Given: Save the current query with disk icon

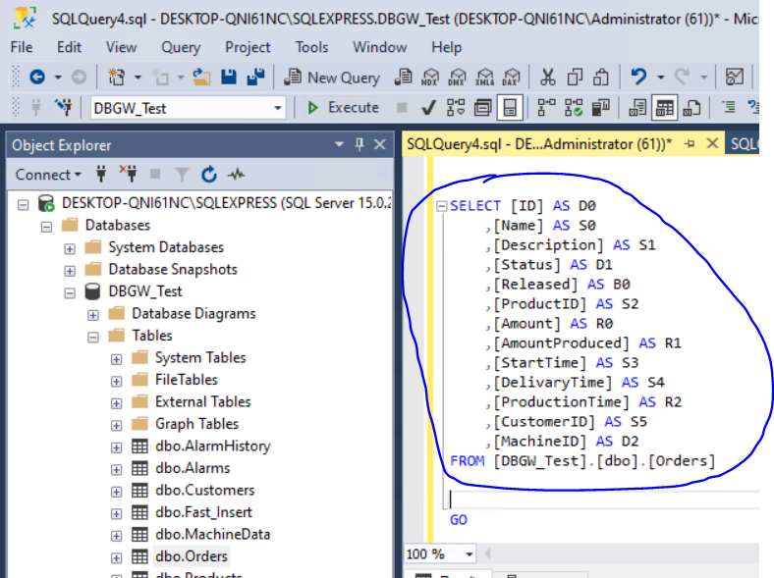Looking at the screenshot, I should pos(229,77).
